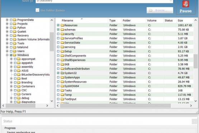Check the ServiceProfiles row checkbox
199x133 pixels.
[58, 38]
